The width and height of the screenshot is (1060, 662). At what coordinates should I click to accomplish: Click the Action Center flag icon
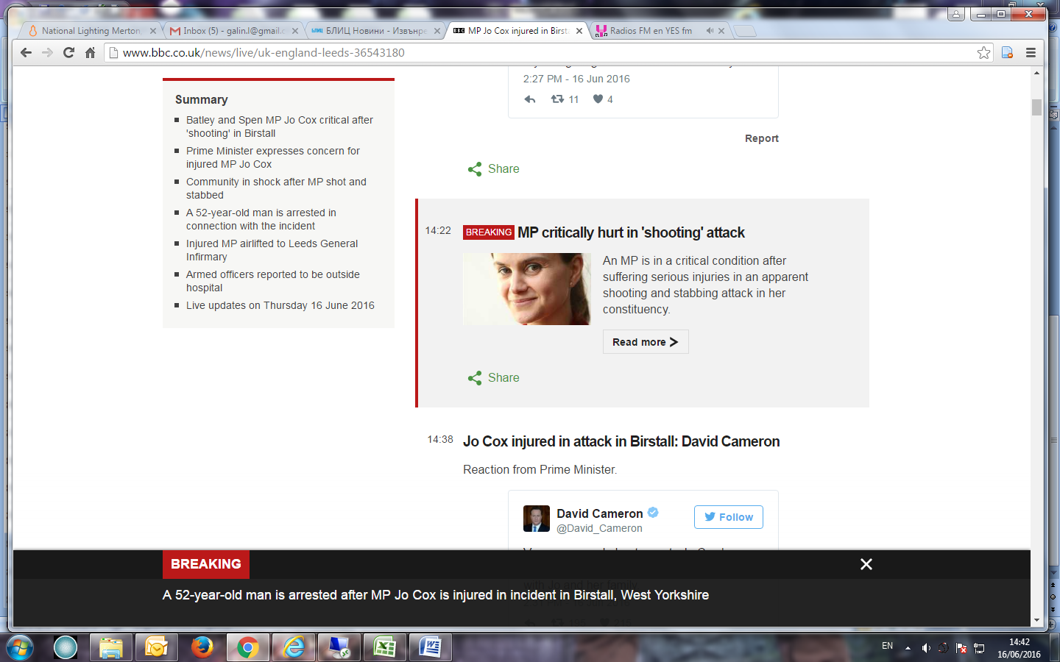click(961, 648)
